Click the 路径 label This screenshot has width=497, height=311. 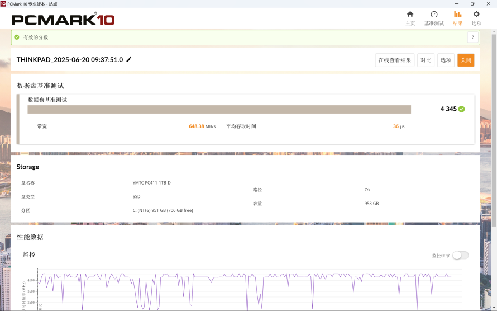[257, 190]
